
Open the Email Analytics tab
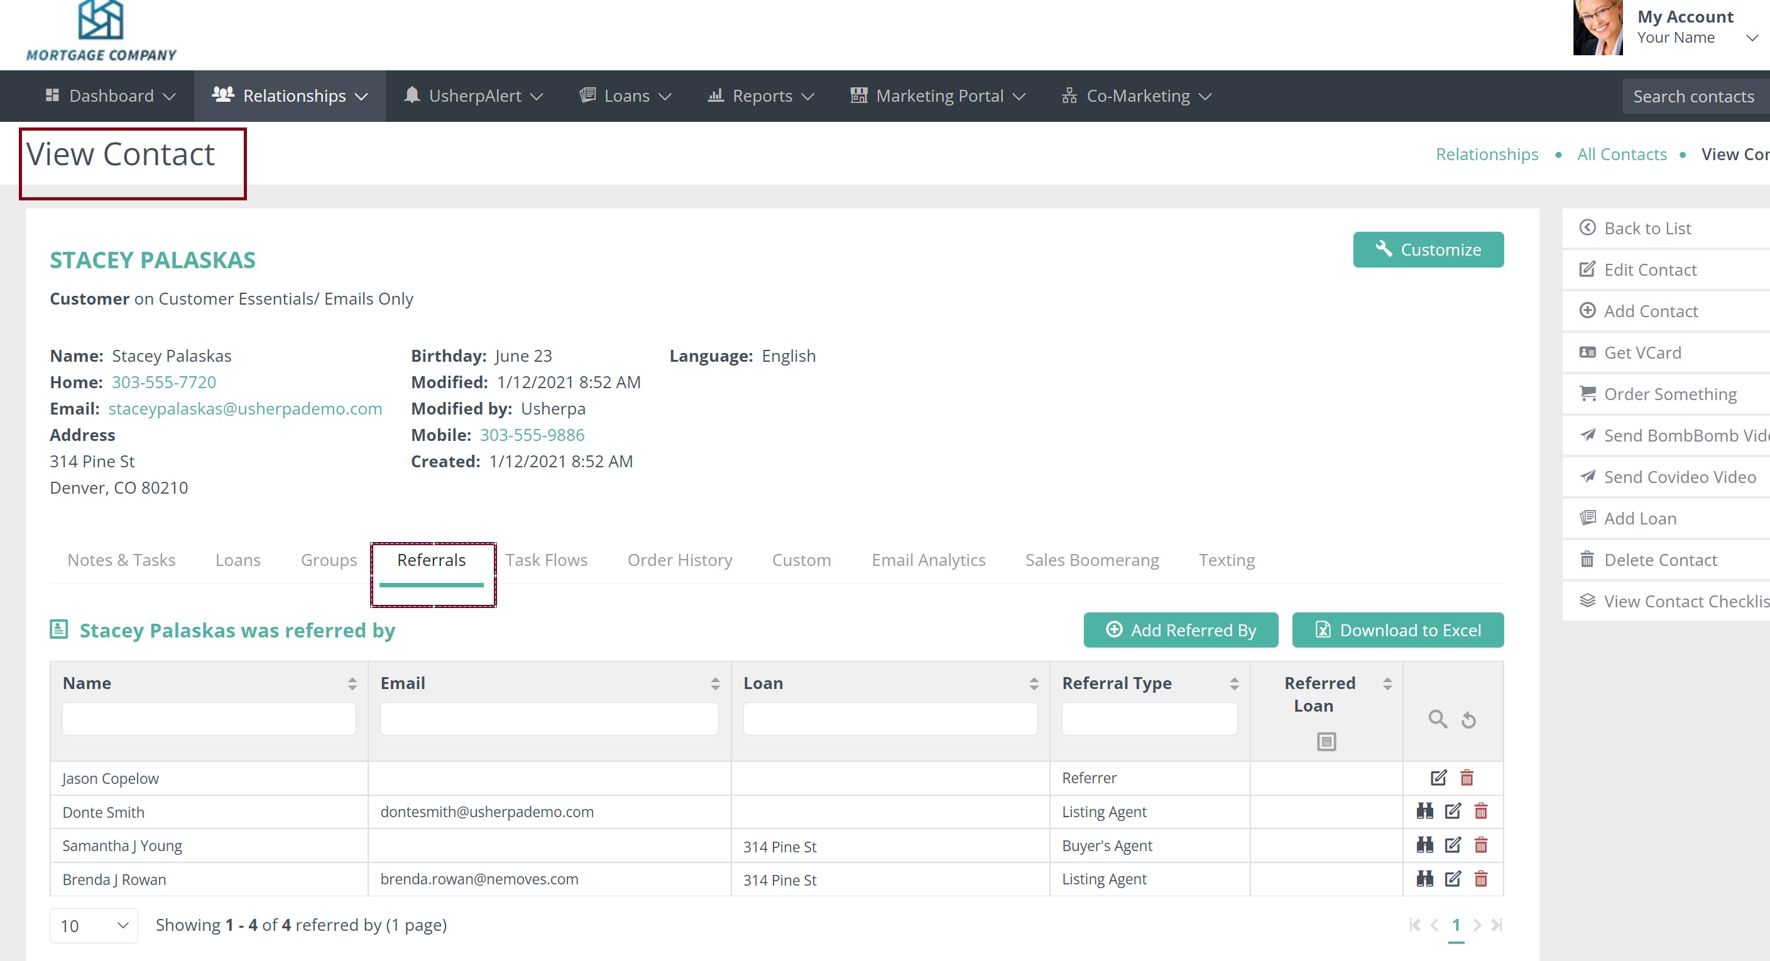[927, 560]
